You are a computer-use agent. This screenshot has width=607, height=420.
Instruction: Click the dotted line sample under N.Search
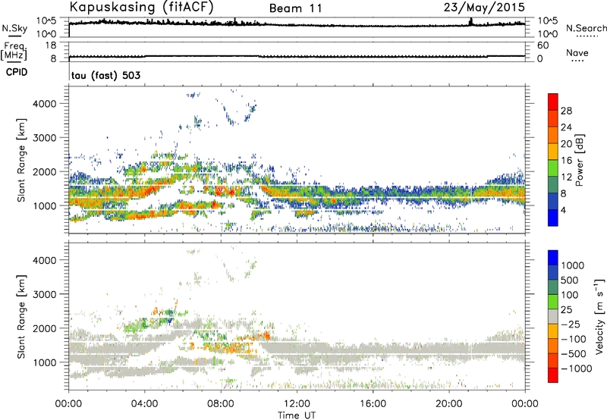[x=587, y=36]
